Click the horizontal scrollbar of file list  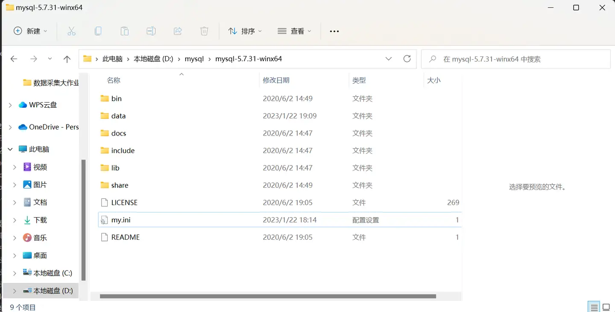(268, 296)
